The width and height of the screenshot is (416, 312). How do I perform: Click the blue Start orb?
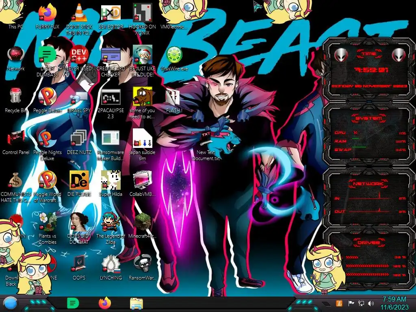11,303
